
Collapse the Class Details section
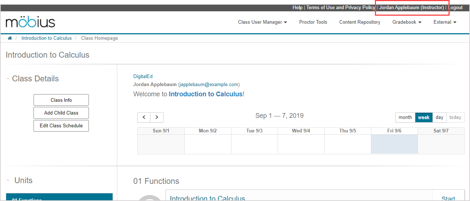click(x=8, y=78)
